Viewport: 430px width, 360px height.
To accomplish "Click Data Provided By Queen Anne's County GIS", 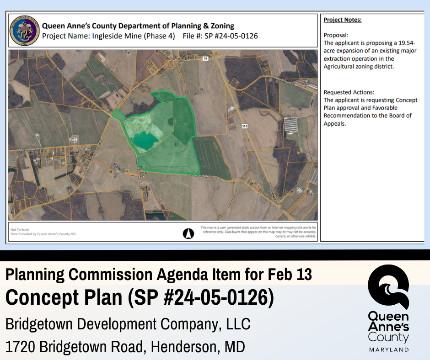I will pyautogui.click(x=43, y=233).
